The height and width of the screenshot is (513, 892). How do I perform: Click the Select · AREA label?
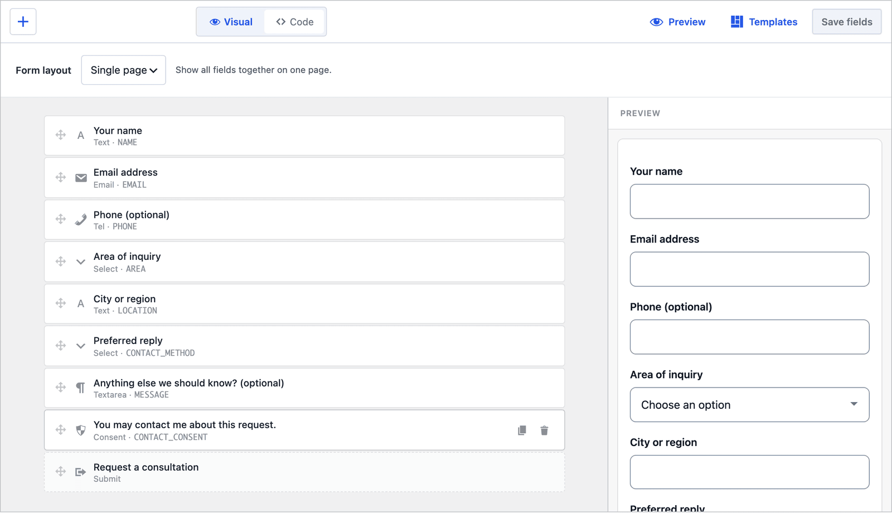coord(119,269)
